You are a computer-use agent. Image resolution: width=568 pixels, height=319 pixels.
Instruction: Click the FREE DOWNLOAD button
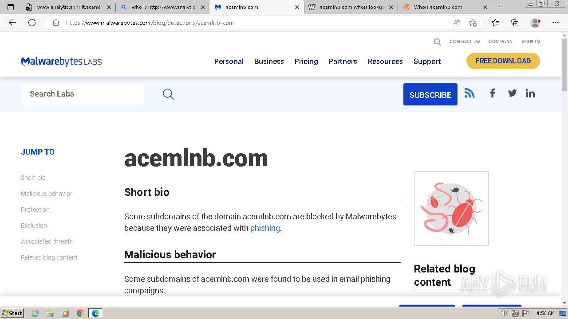(x=503, y=61)
